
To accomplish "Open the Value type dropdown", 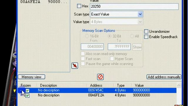I will coord(140,22).
